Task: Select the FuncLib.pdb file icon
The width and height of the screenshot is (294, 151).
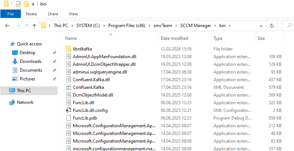Action: tap(68, 118)
